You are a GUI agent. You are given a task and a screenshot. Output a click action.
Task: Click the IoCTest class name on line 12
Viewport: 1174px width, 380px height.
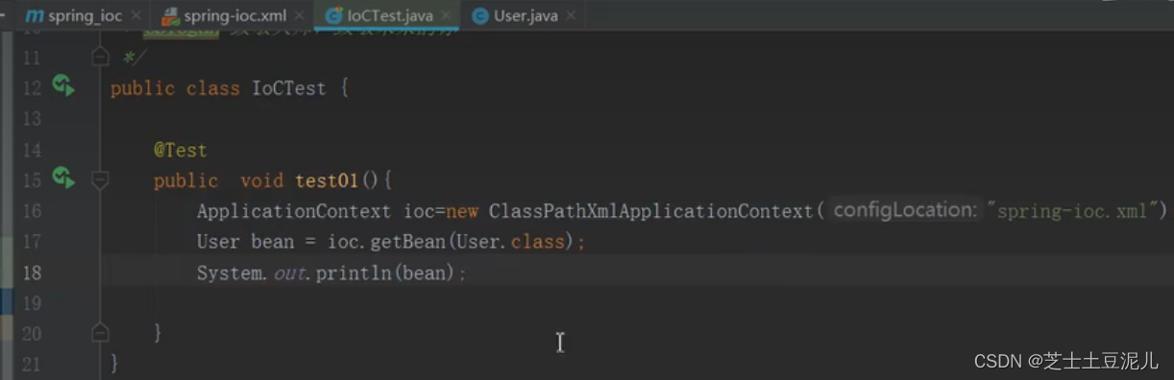[x=288, y=88]
